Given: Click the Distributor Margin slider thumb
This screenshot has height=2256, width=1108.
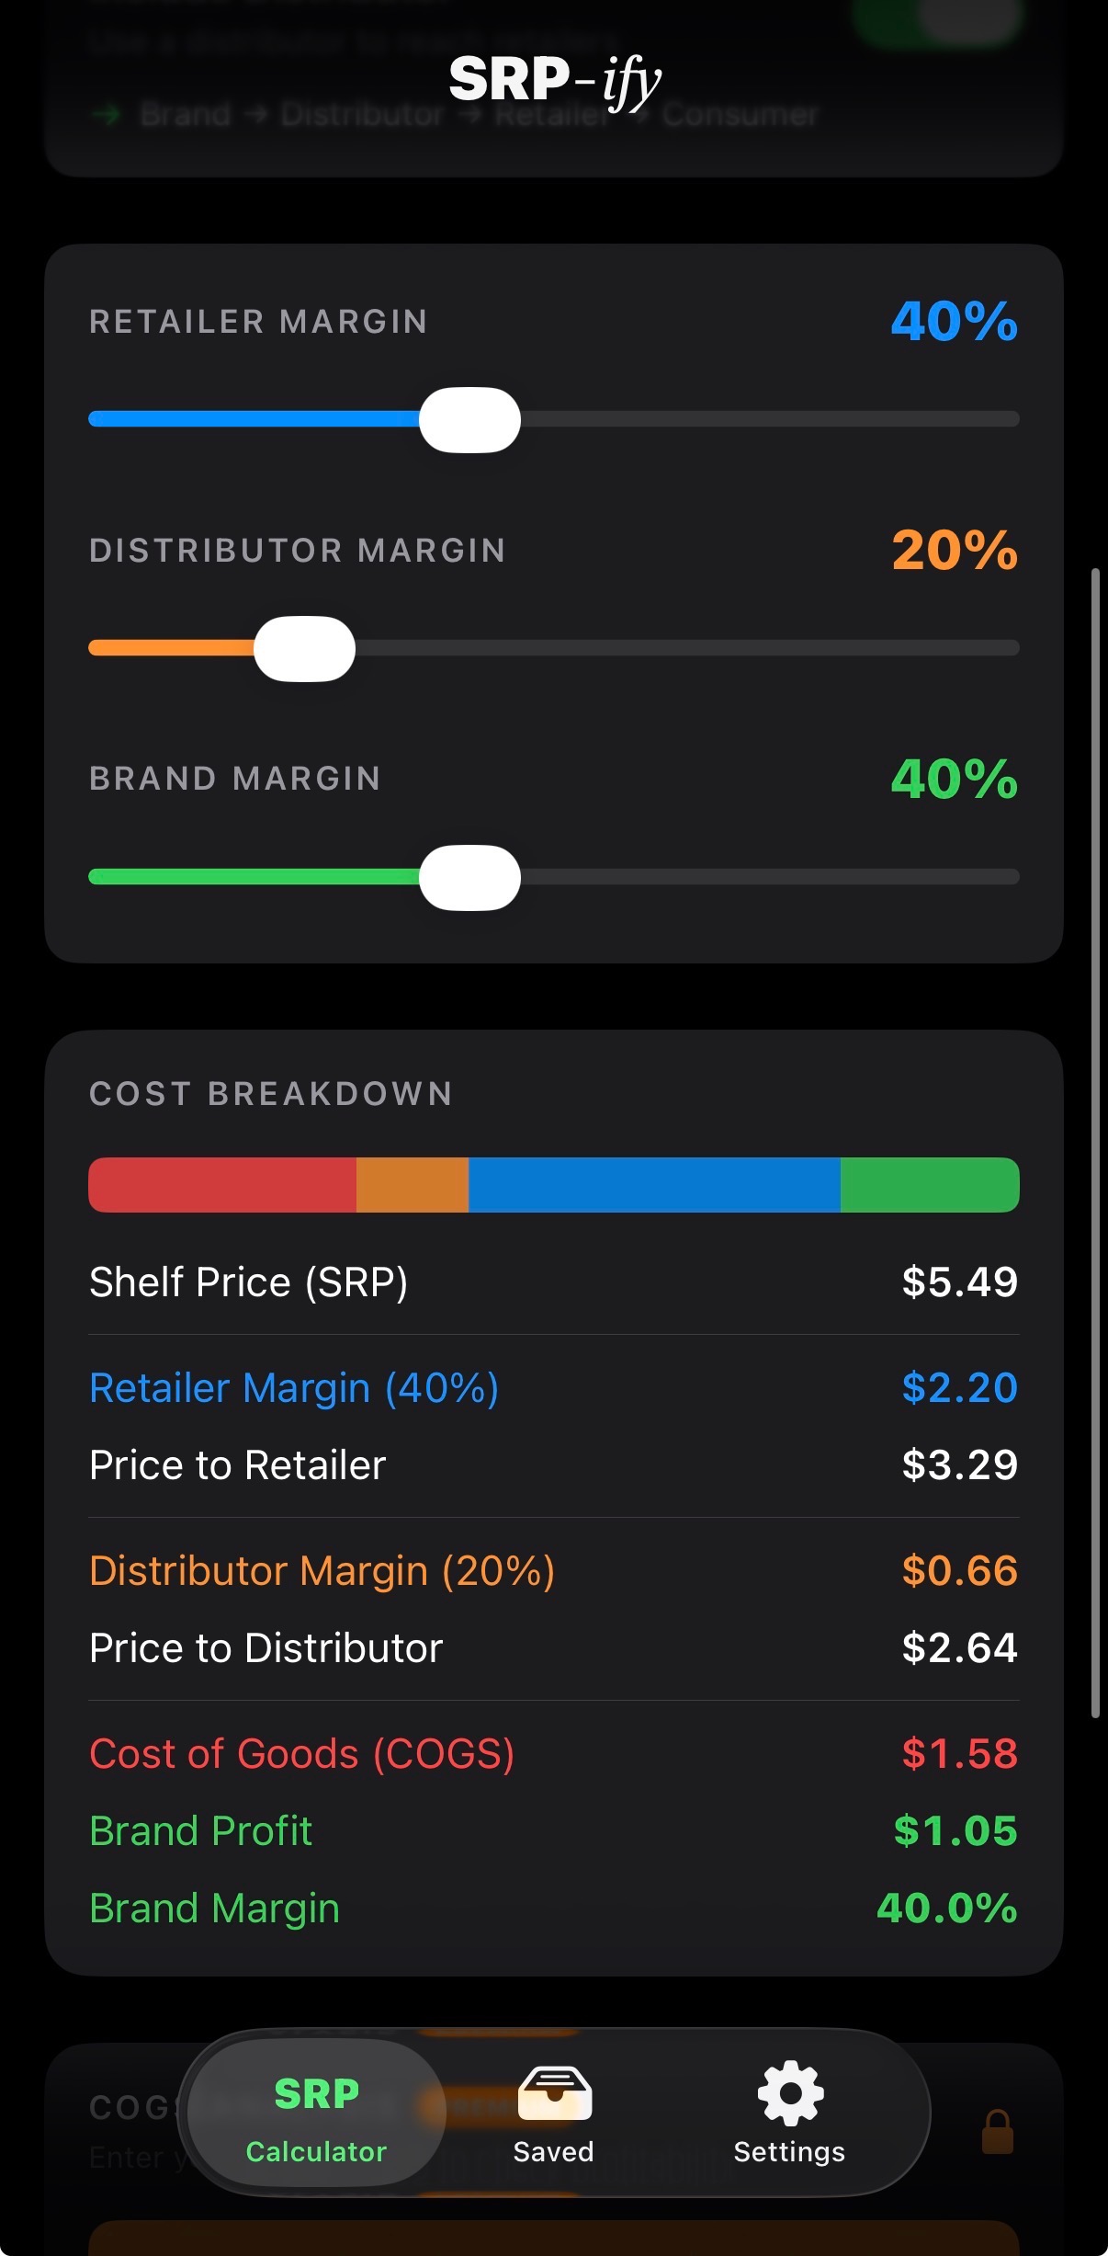Looking at the screenshot, I should click(304, 649).
